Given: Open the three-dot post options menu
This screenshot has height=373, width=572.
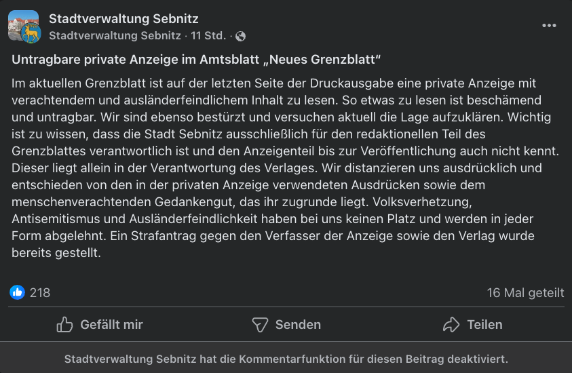Looking at the screenshot, I should click(x=549, y=26).
